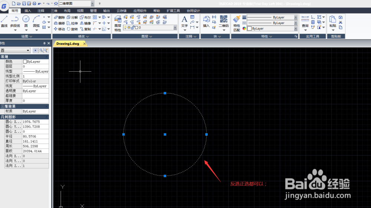Click the 颜色 ByLayer color swatch in properties
The height and width of the screenshot is (208, 371).
(24, 61)
